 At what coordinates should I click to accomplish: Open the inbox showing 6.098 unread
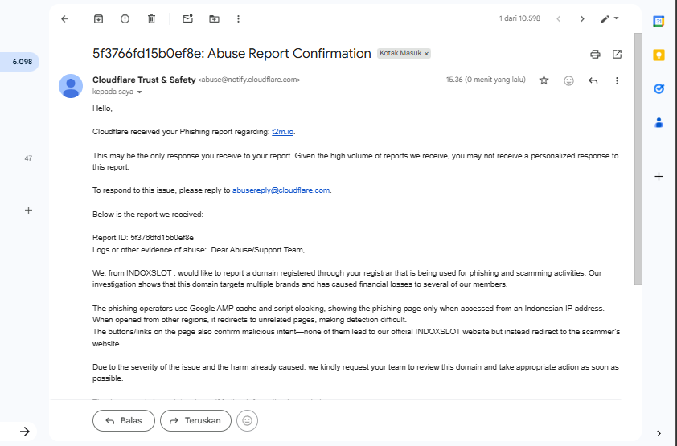tap(19, 62)
